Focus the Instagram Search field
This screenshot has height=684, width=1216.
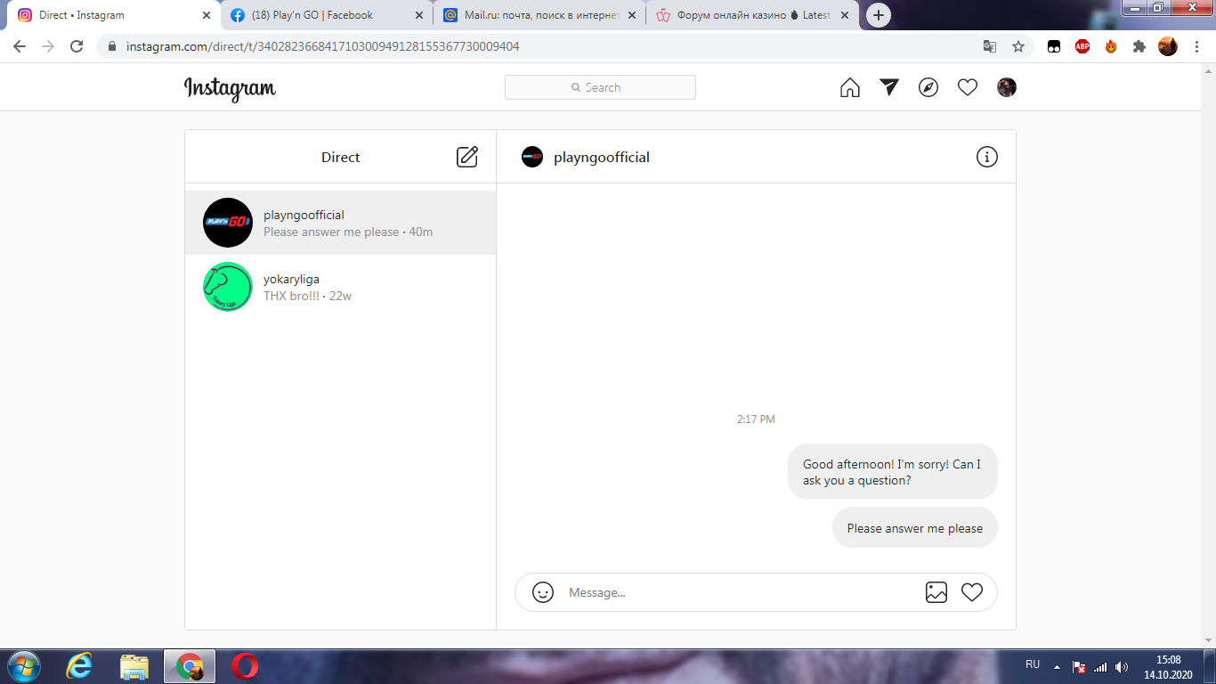click(x=600, y=87)
